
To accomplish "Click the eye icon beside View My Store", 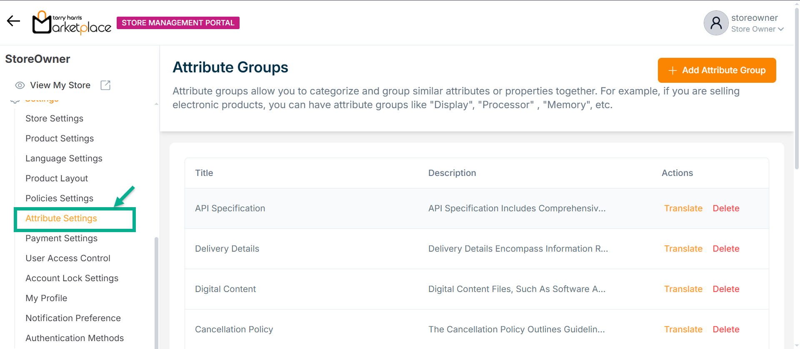I will coord(20,85).
